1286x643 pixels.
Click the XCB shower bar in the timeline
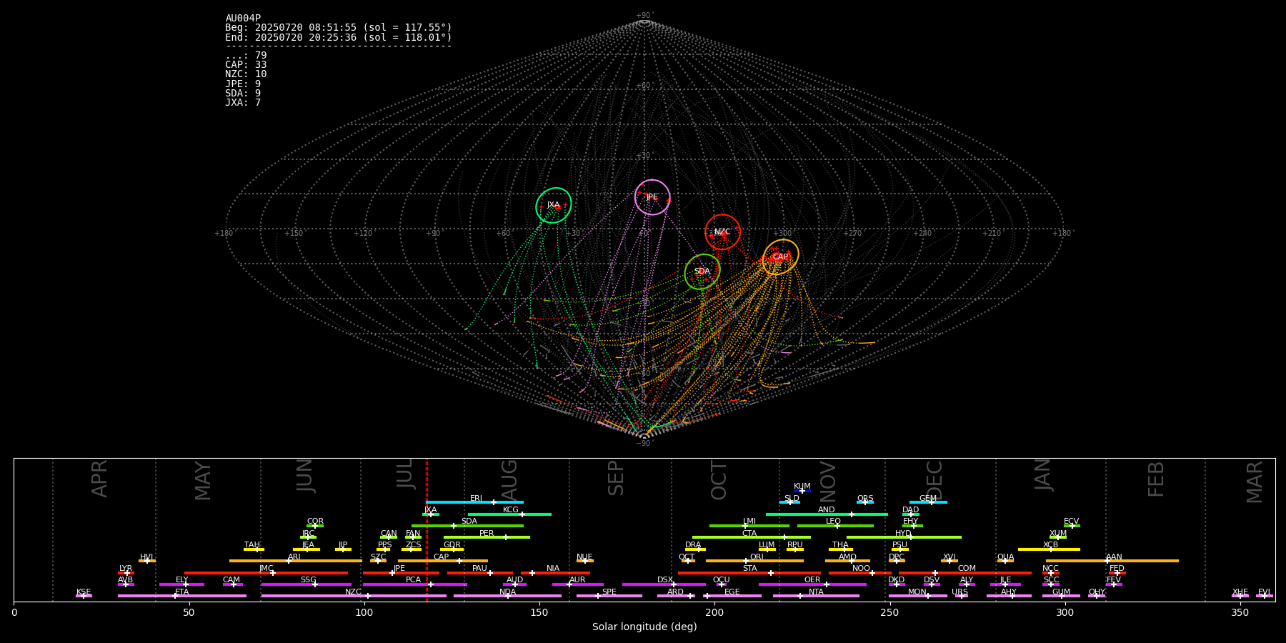pos(1049,549)
